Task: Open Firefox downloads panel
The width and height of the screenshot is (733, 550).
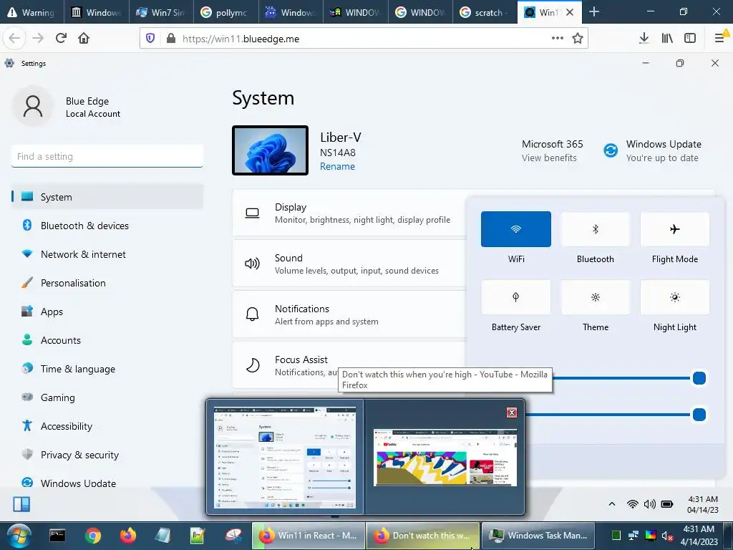Action: point(644,39)
